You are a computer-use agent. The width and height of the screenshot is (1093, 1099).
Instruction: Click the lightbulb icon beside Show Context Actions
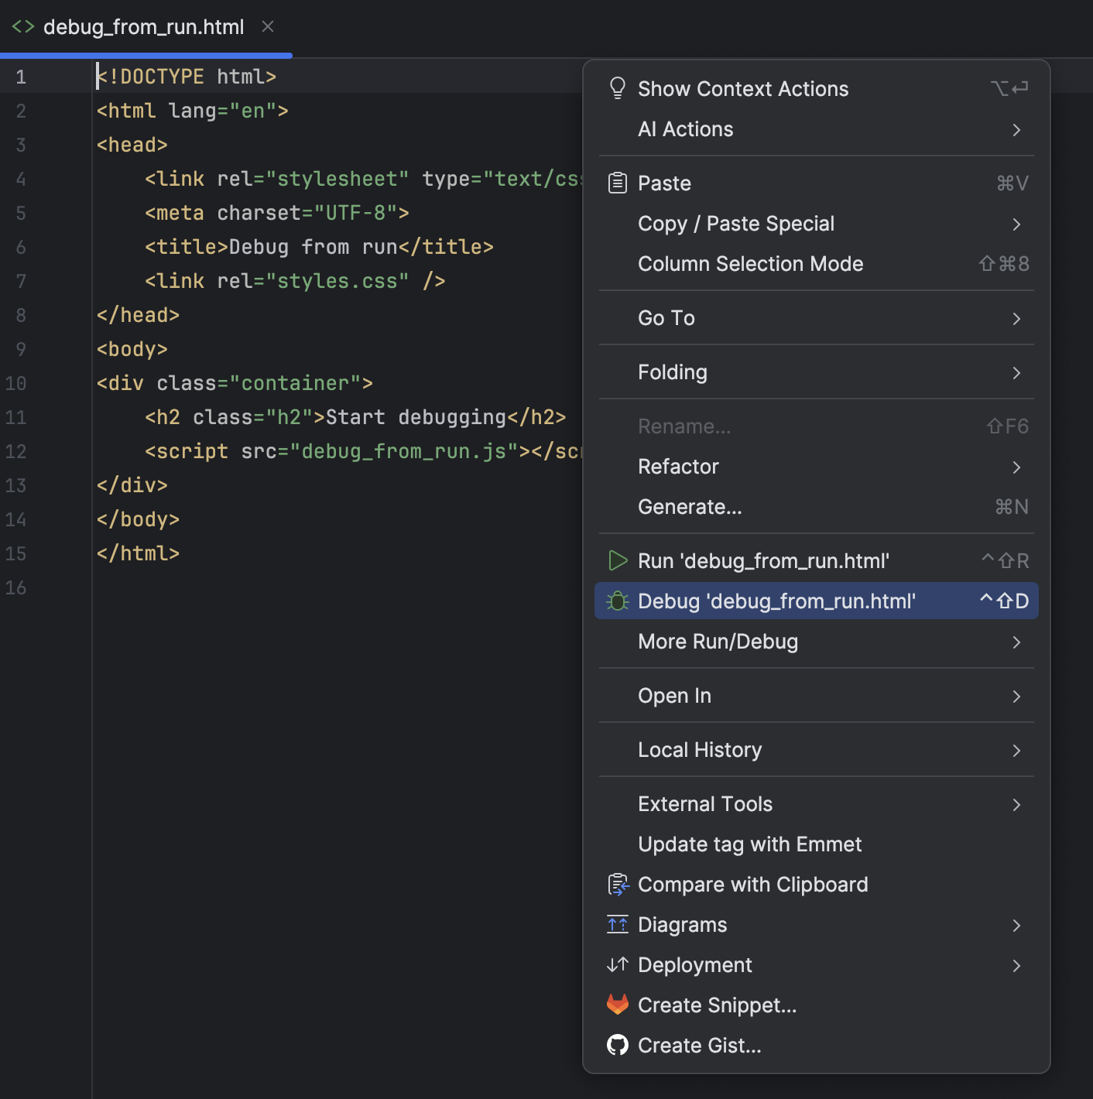click(617, 88)
